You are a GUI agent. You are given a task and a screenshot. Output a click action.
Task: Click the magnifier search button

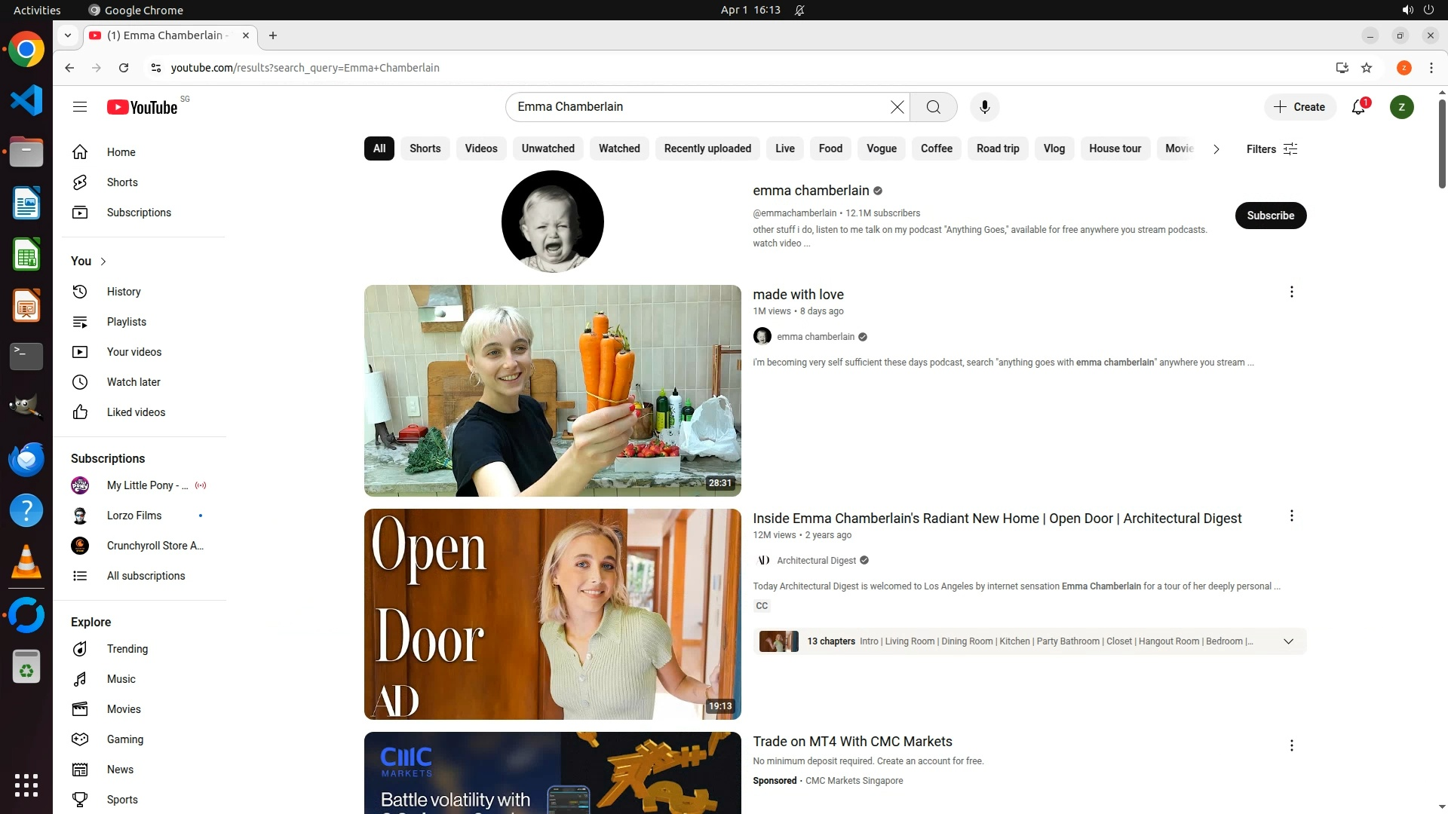click(933, 107)
